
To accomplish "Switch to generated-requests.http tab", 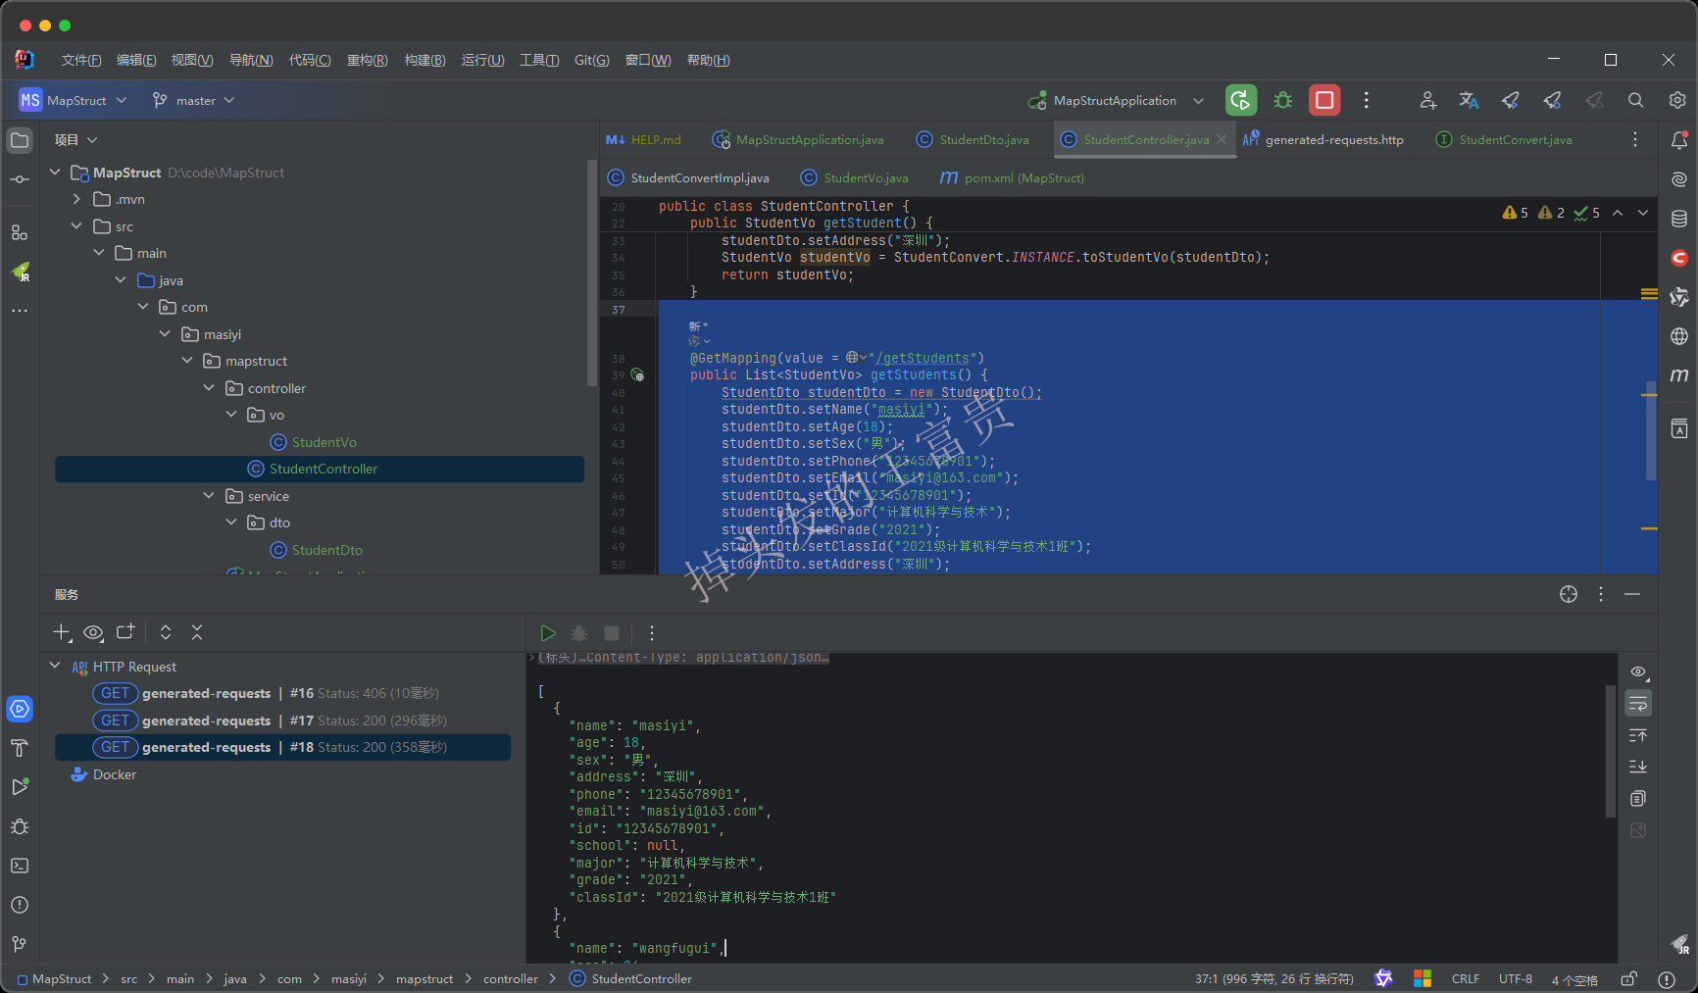I will click(1323, 140).
